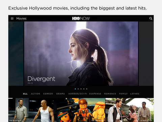
Task: Open the 12 Years a Slave thumbnail
Action: 130,110
